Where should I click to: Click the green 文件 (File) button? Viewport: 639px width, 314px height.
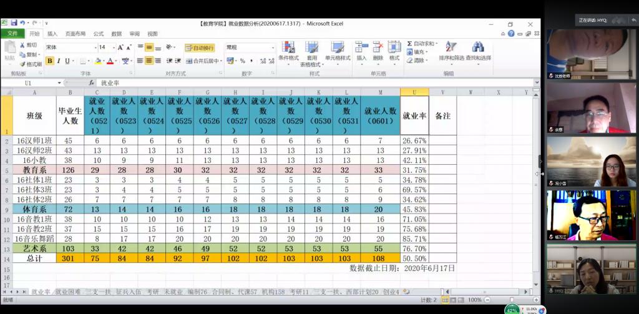(x=12, y=34)
